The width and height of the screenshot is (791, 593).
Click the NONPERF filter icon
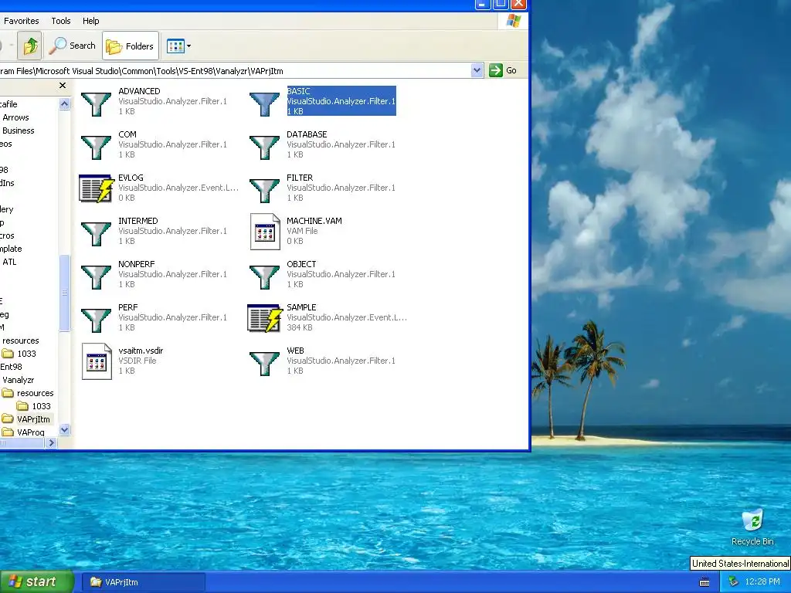[x=96, y=277]
